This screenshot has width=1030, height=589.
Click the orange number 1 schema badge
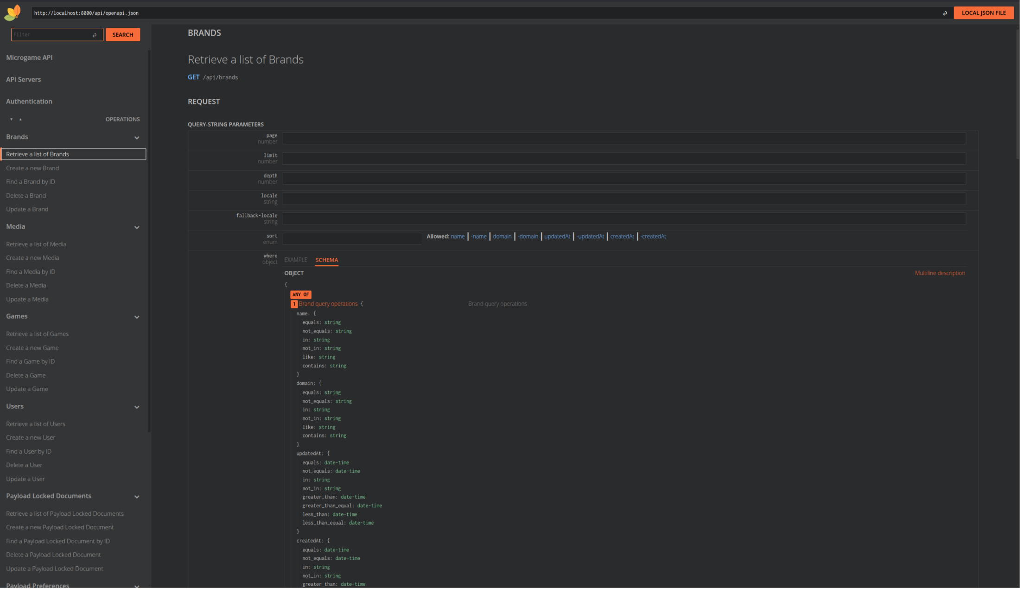pos(294,304)
